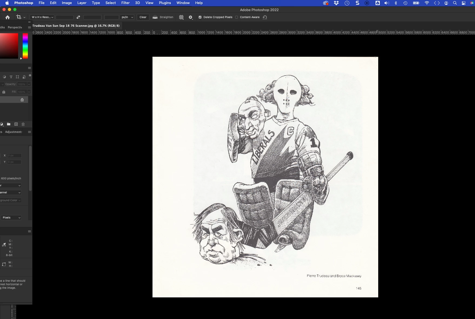475x319 pixels.
Task: Click the crop resolution input field
Action: [x=112, y=17]
